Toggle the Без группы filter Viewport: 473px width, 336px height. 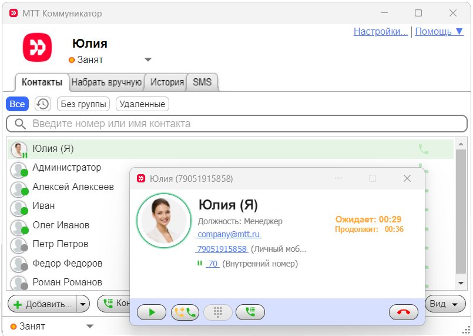pos(84,104)
